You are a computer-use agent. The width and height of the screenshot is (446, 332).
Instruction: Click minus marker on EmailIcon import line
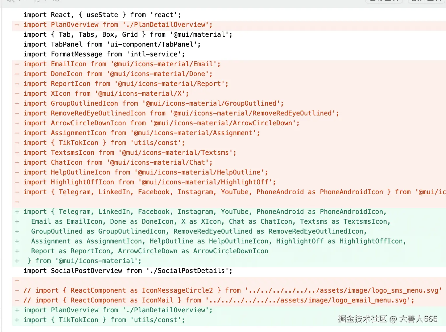(17, 64)
